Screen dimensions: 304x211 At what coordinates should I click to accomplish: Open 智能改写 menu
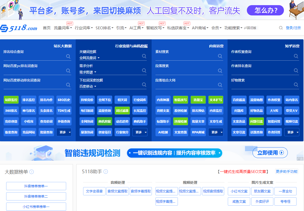tap(155, 28)
